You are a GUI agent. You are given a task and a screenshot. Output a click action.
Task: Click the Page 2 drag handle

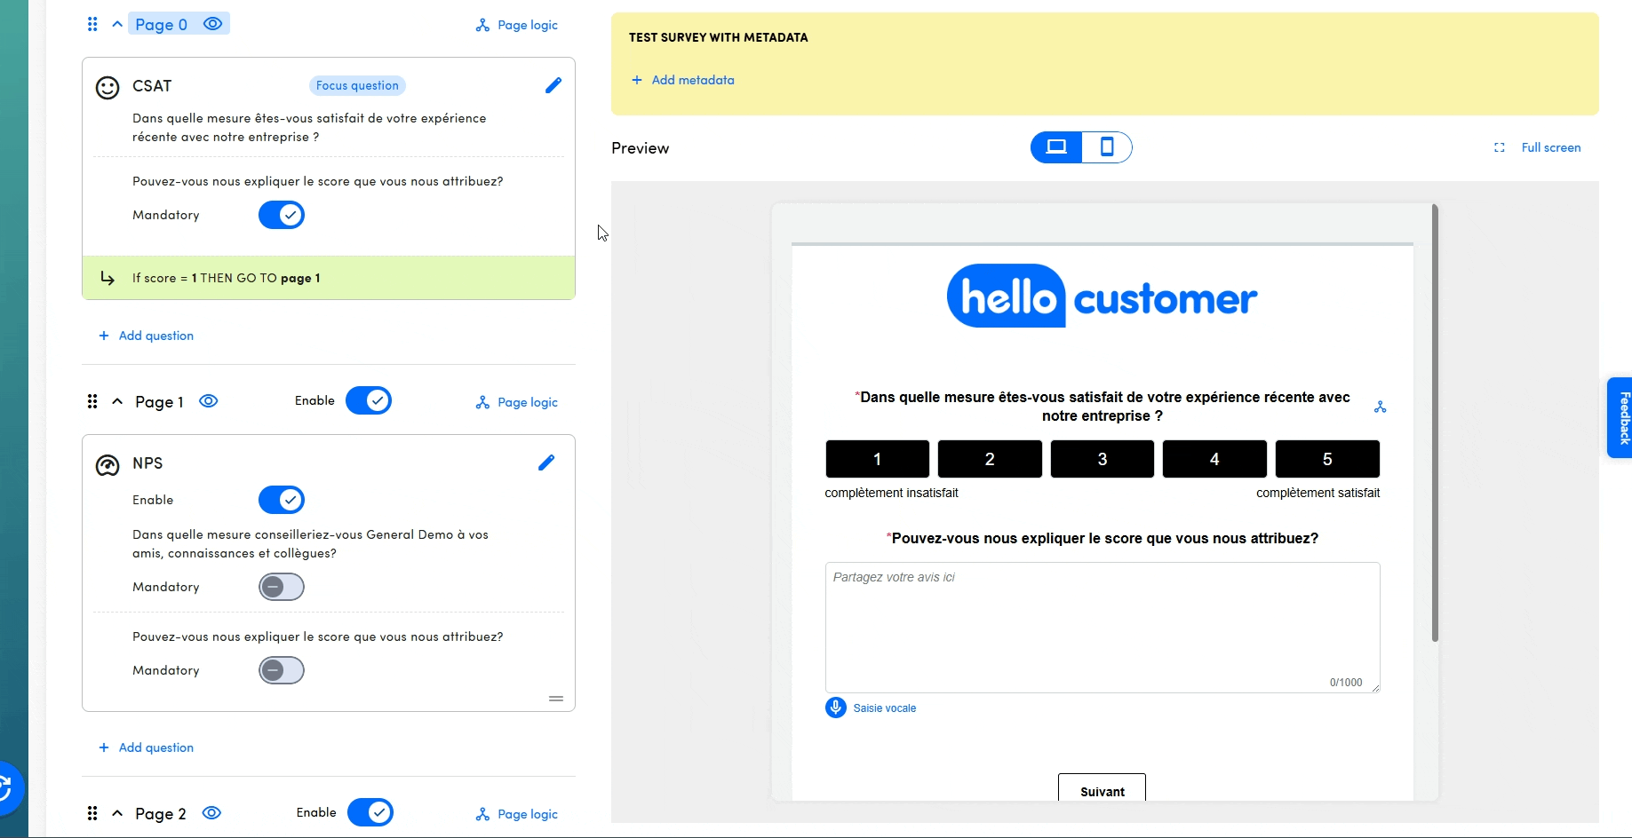92,813
